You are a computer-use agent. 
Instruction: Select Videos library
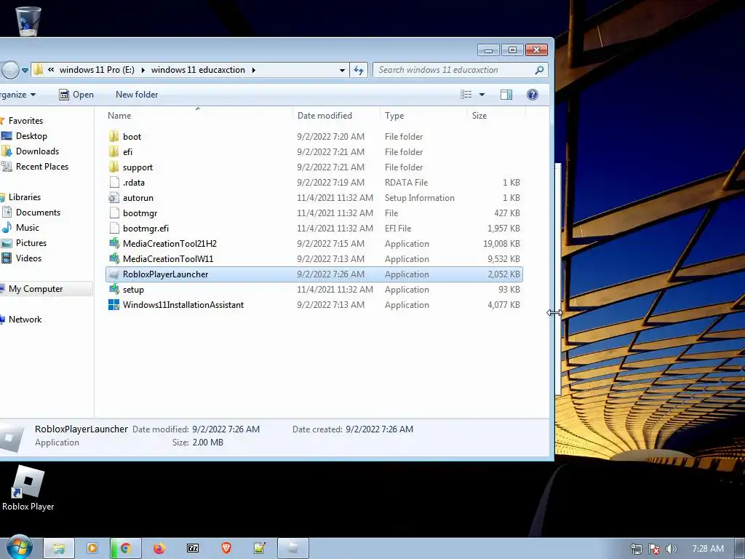28,258
